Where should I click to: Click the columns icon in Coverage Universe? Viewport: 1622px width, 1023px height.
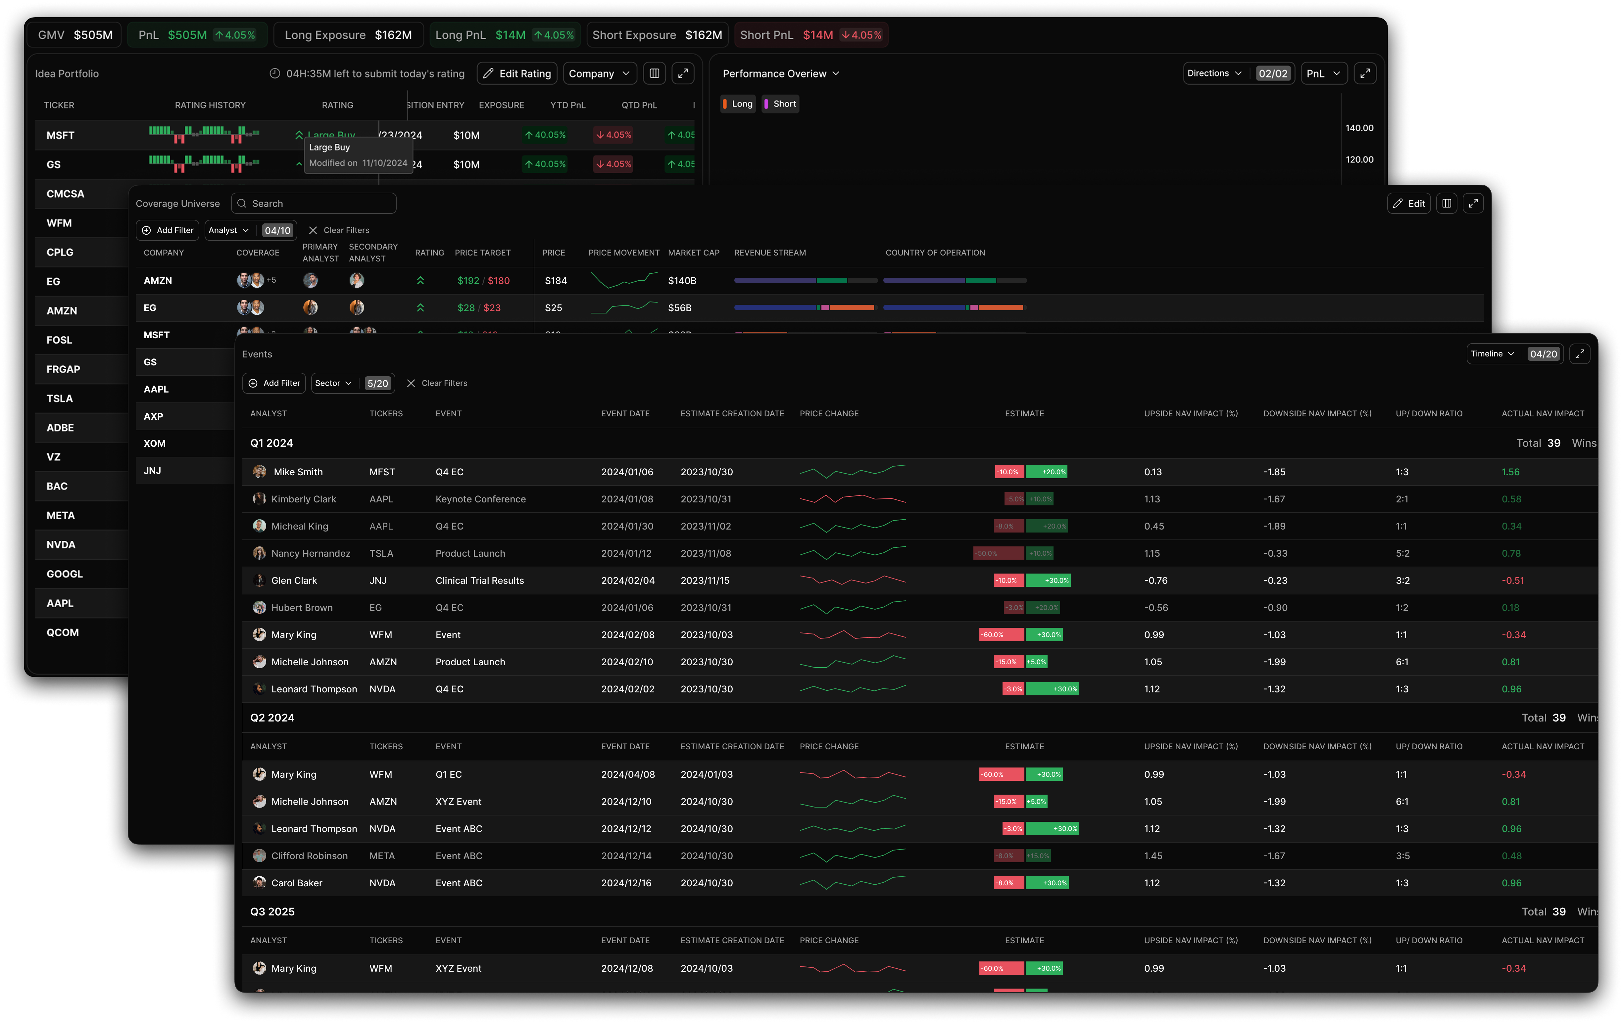click(1446, 204)
